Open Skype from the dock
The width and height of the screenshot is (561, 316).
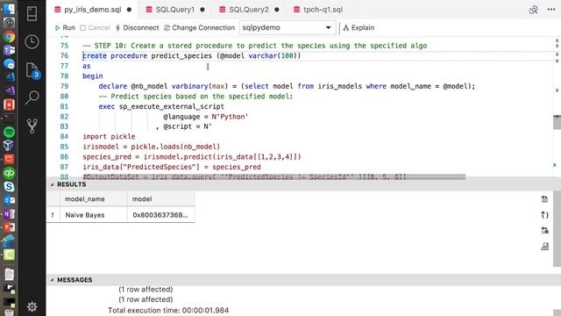tap(9, 187)
